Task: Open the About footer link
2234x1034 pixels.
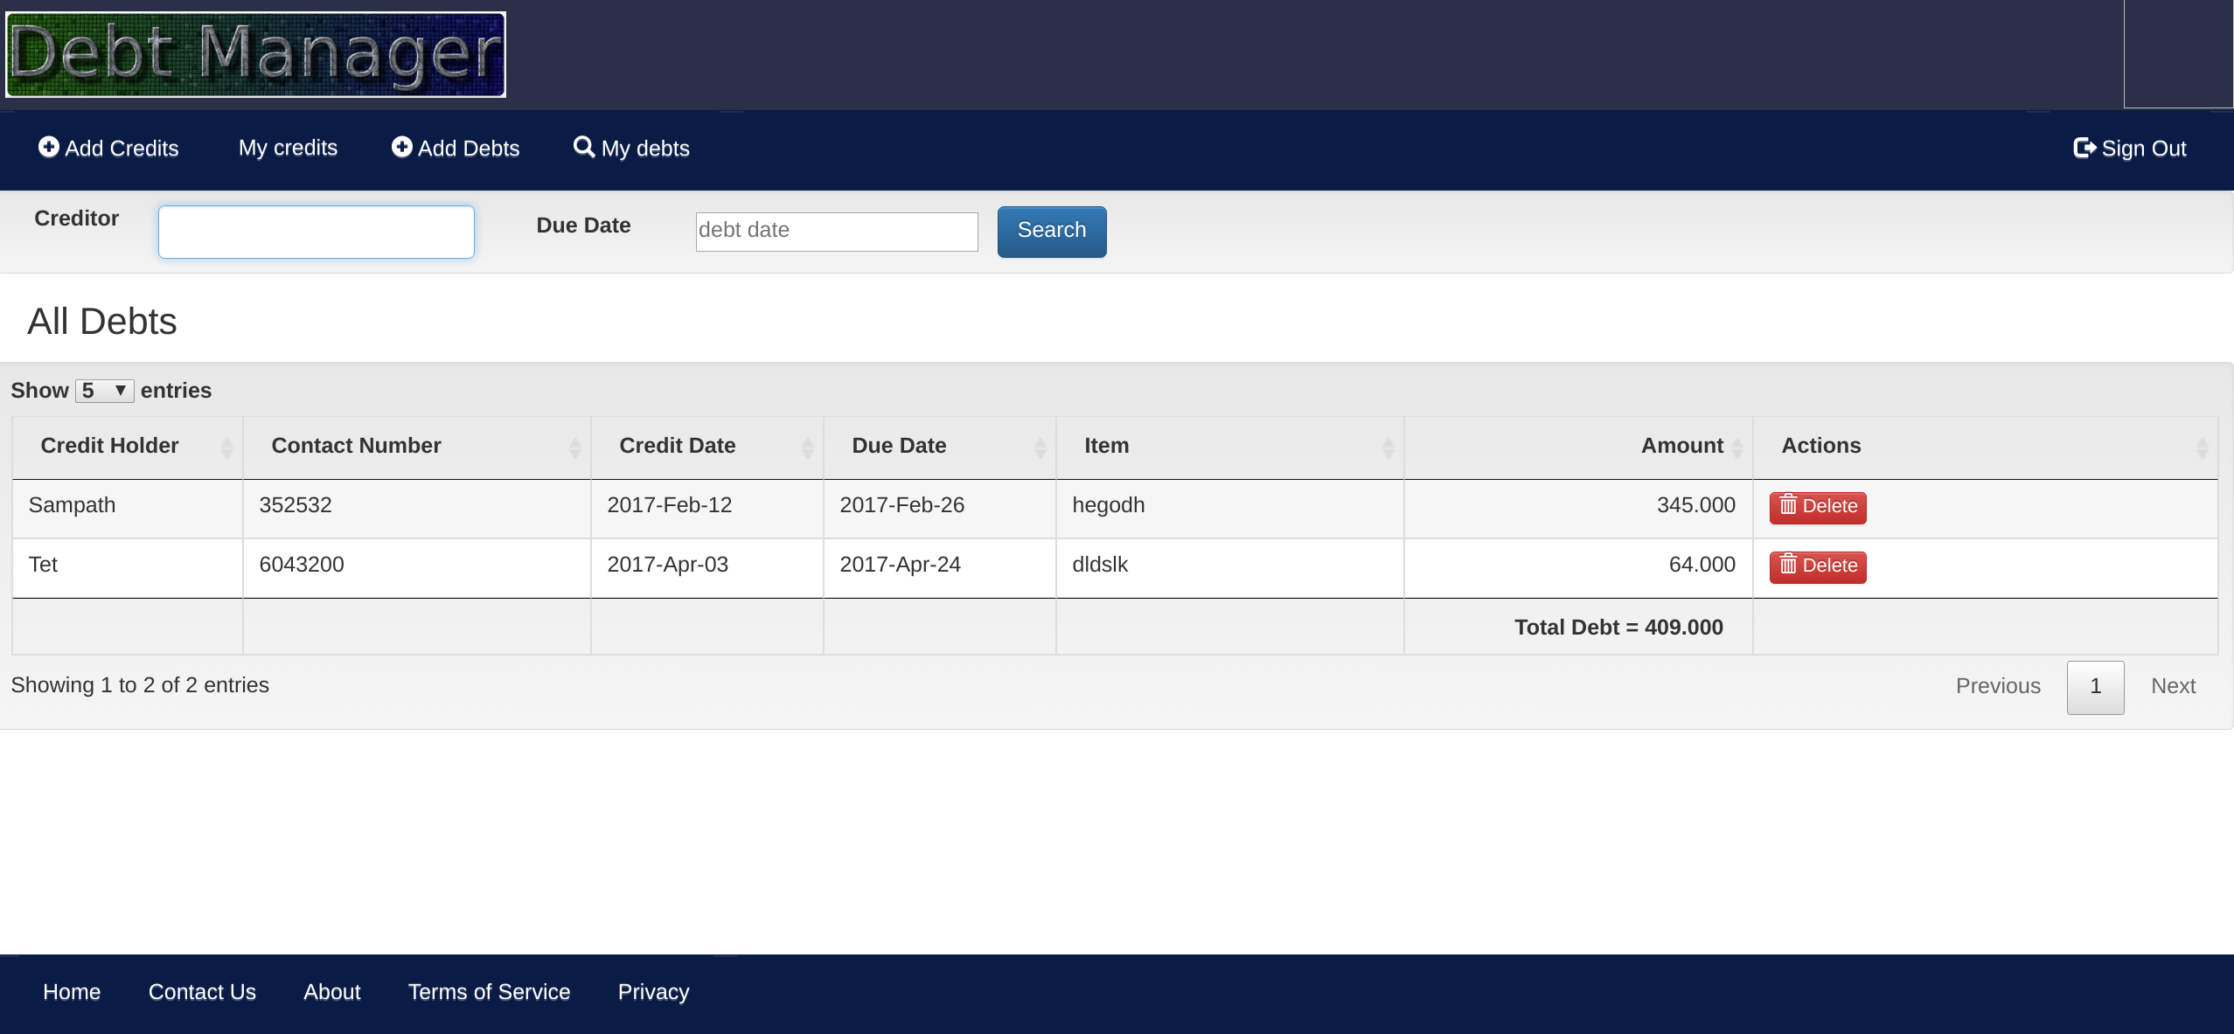Action: pos(332,992)
